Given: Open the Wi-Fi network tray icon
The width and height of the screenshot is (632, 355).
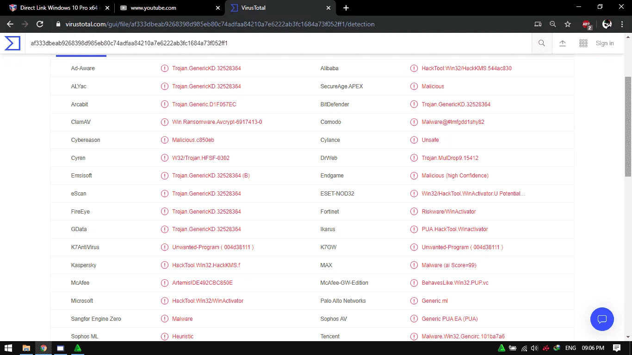Looking at the screenshot, I should click(524, 348).
